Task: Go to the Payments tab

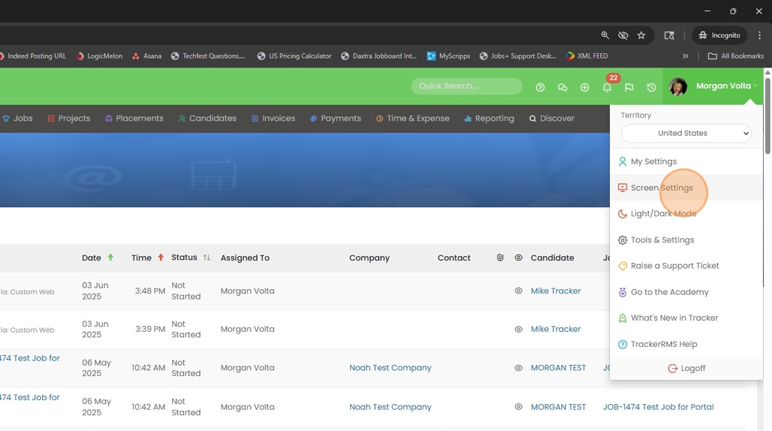Action: point(335,118)
